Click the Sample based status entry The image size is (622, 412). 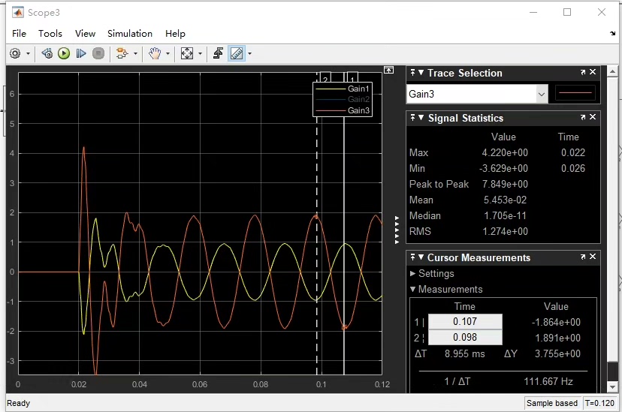pos(552,403)
